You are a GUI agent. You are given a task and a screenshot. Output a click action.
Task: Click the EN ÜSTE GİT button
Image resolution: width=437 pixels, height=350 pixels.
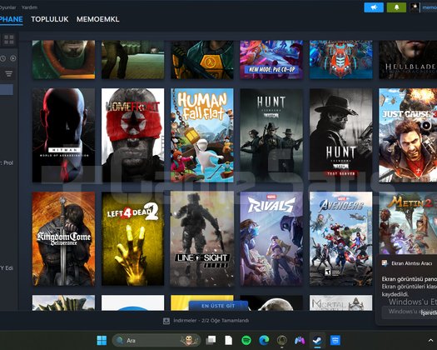point(218,306)
